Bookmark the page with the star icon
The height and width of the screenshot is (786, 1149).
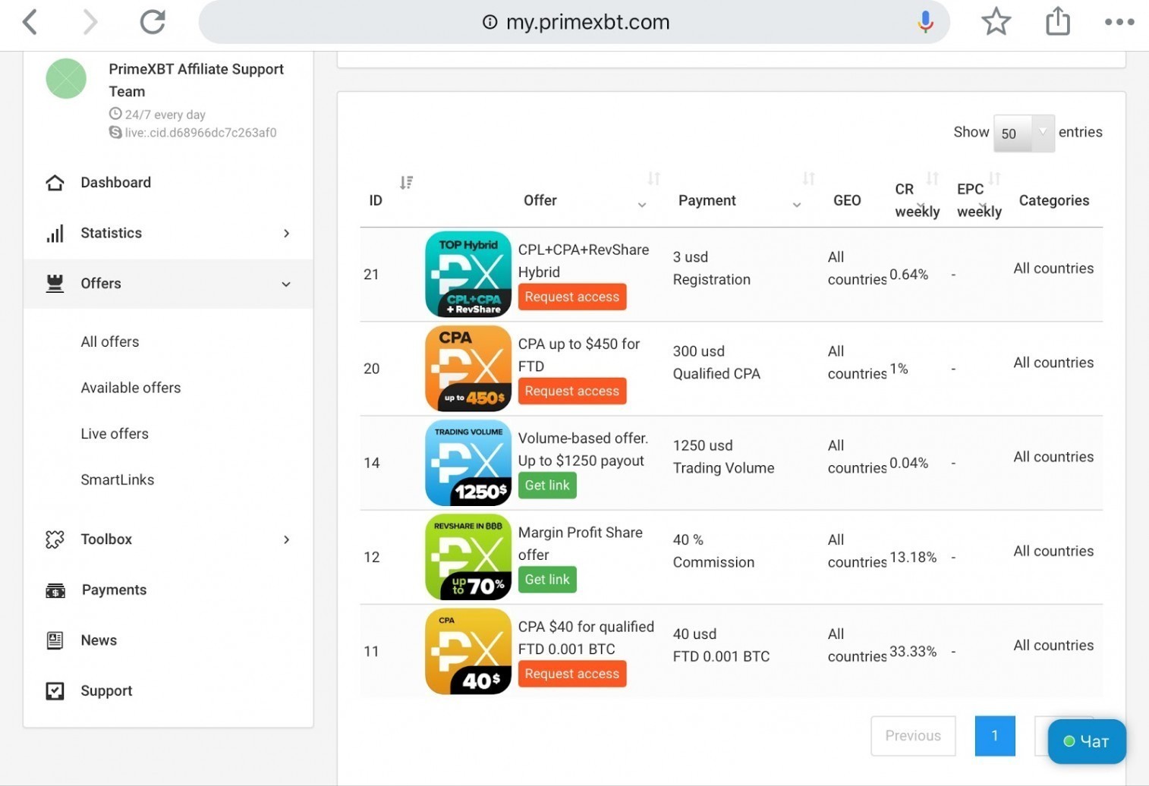click(x=996, y=21)
